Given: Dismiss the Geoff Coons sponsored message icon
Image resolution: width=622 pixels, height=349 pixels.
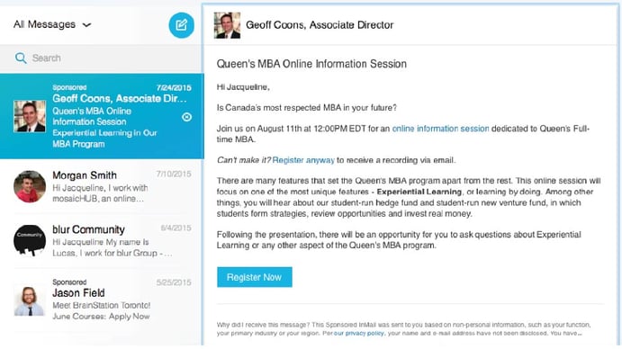Looking at the screenshot, I should (x=186, y=117).
